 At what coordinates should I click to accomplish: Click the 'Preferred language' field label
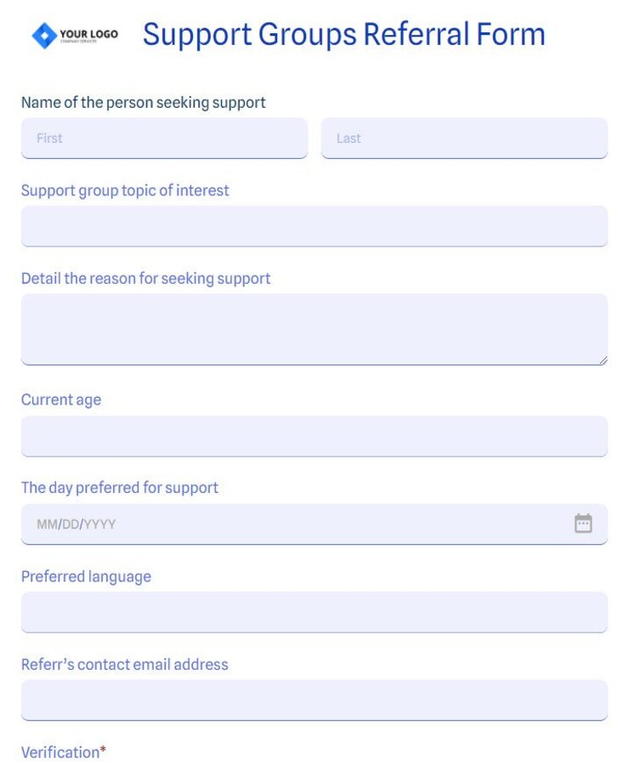coord(86,576)
